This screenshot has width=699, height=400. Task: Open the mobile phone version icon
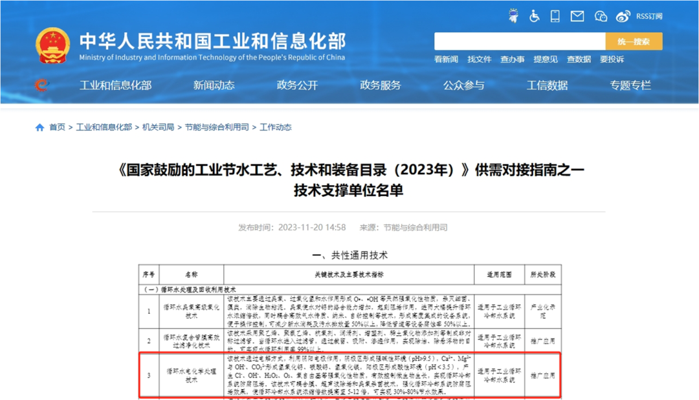[555, 16]
